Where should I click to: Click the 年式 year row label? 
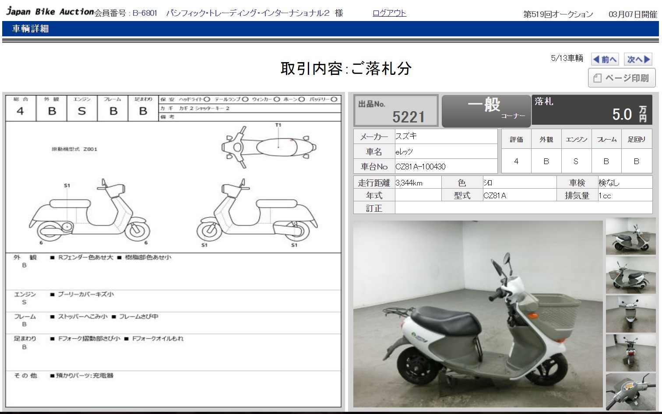(374, 196)
